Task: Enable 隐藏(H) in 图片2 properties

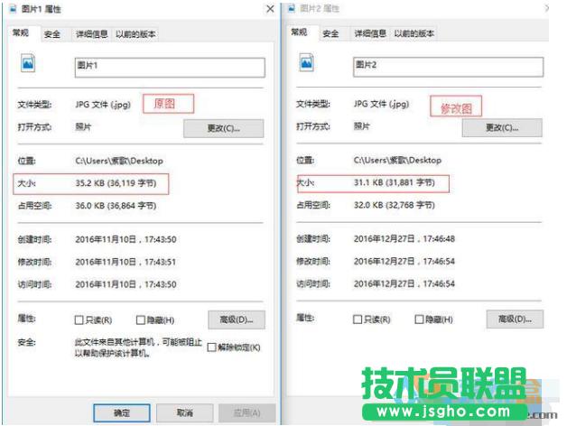Action: point(419,319)
